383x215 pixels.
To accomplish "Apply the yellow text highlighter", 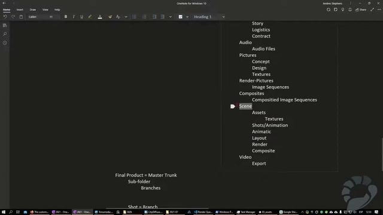I will pyautogui.click(x=90, y=17).
